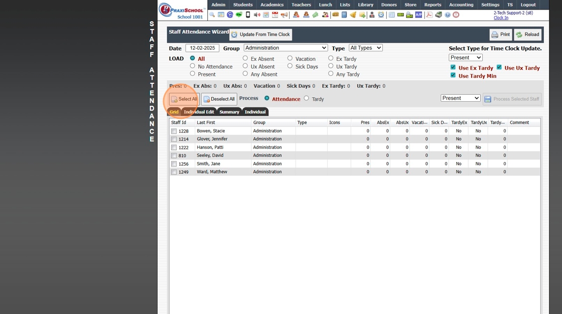Open the Reports menu

coord(433,5)
